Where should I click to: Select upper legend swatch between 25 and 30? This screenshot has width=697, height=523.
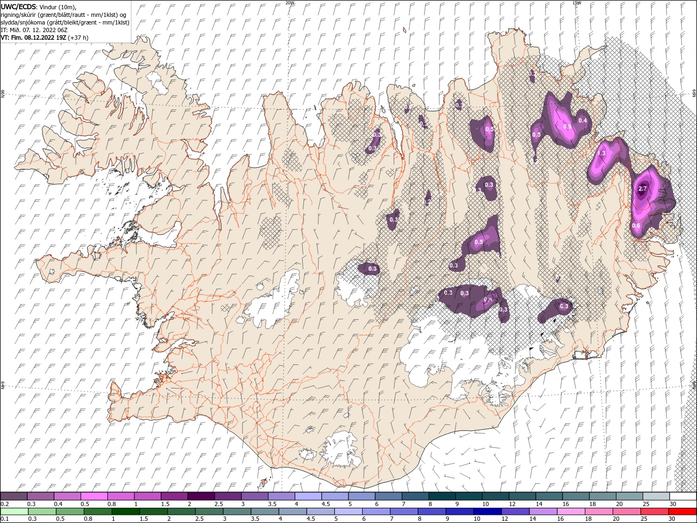click(657, 496)
